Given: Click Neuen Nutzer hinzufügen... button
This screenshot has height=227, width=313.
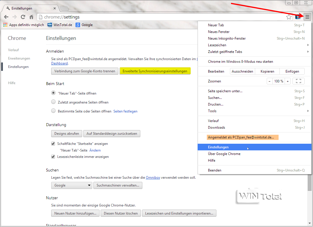Looking at the screenshot, I should 75,213.
